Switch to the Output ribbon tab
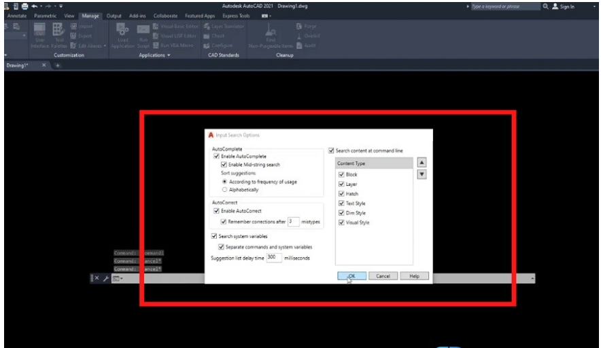The width and height of the screenshot is (601, 348). click(x=112, y=15)
